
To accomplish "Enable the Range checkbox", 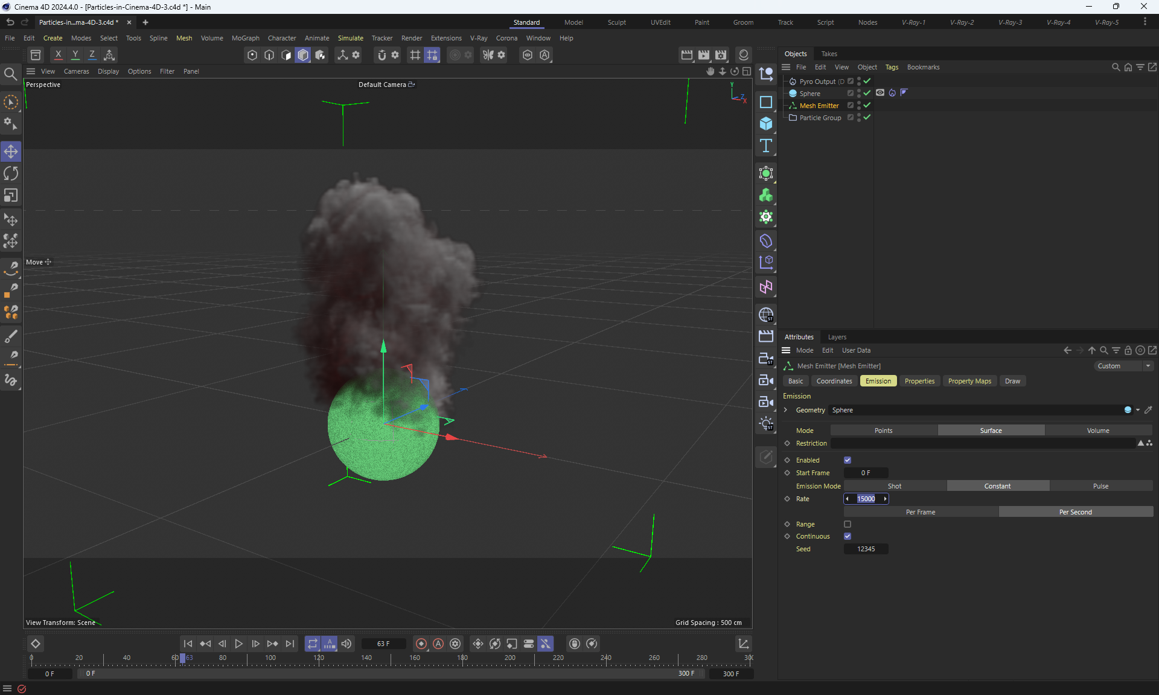I will point(848,524).
